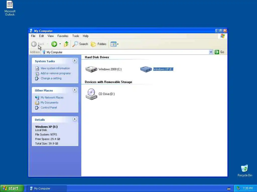Screen dimensions: 257x192
Task: Click the Windows XP (E:) drive label
Action: (163, 69)
